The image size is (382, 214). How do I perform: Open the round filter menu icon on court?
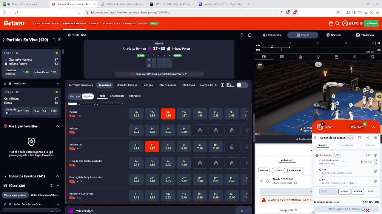(x=260, y=66)
